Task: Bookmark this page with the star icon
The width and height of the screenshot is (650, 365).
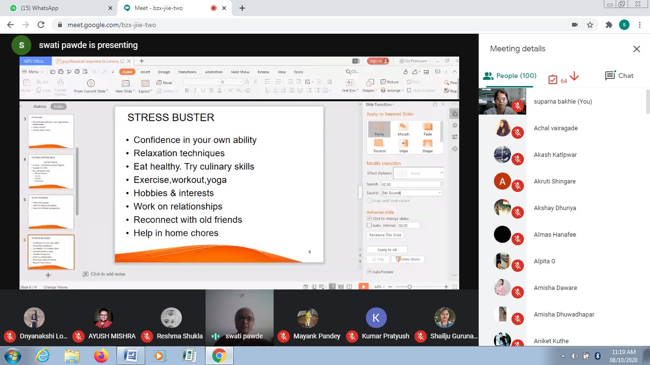Action: coord(590,25)
